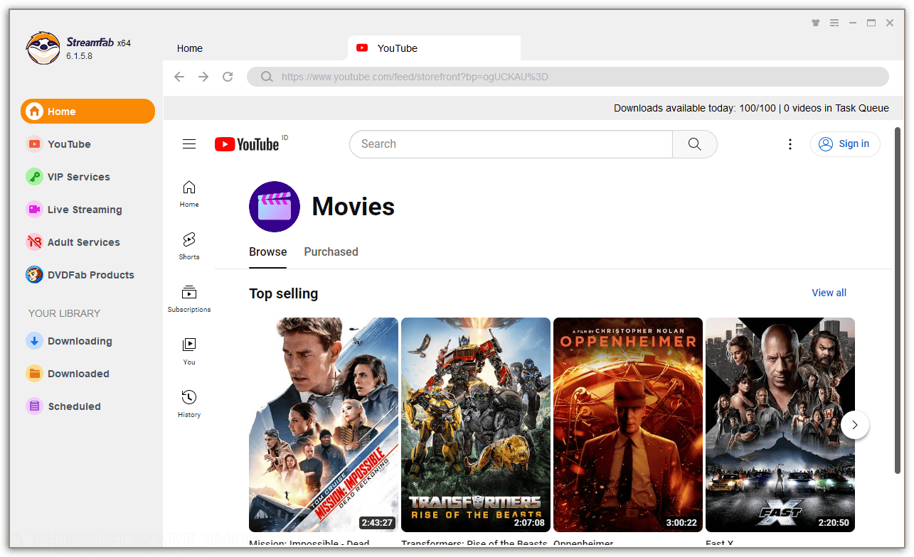This screenshot has width=914, height=557.
Task: Click the Scheduled list icon
Action: pos(34,406)
